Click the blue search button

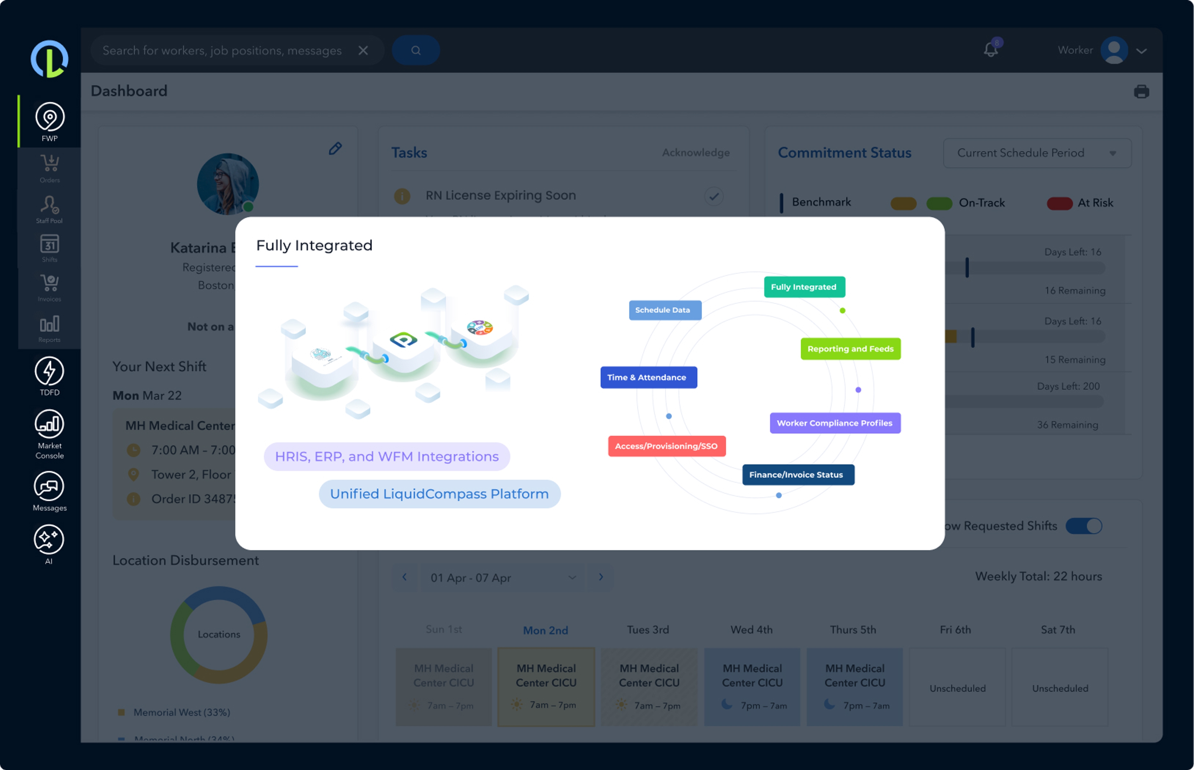416,50
